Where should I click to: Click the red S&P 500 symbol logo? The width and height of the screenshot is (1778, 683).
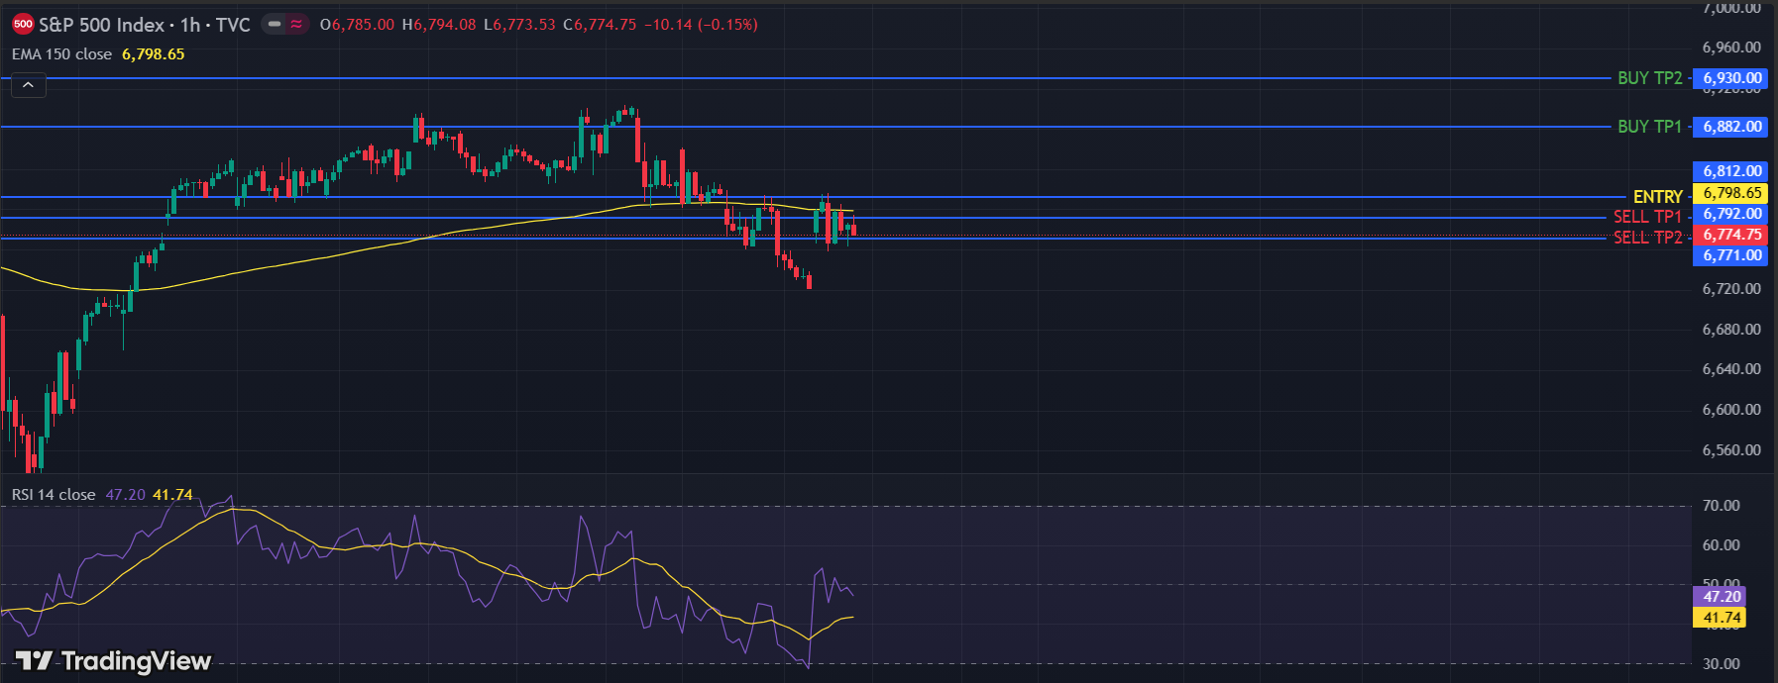click(x=23, y=24)
